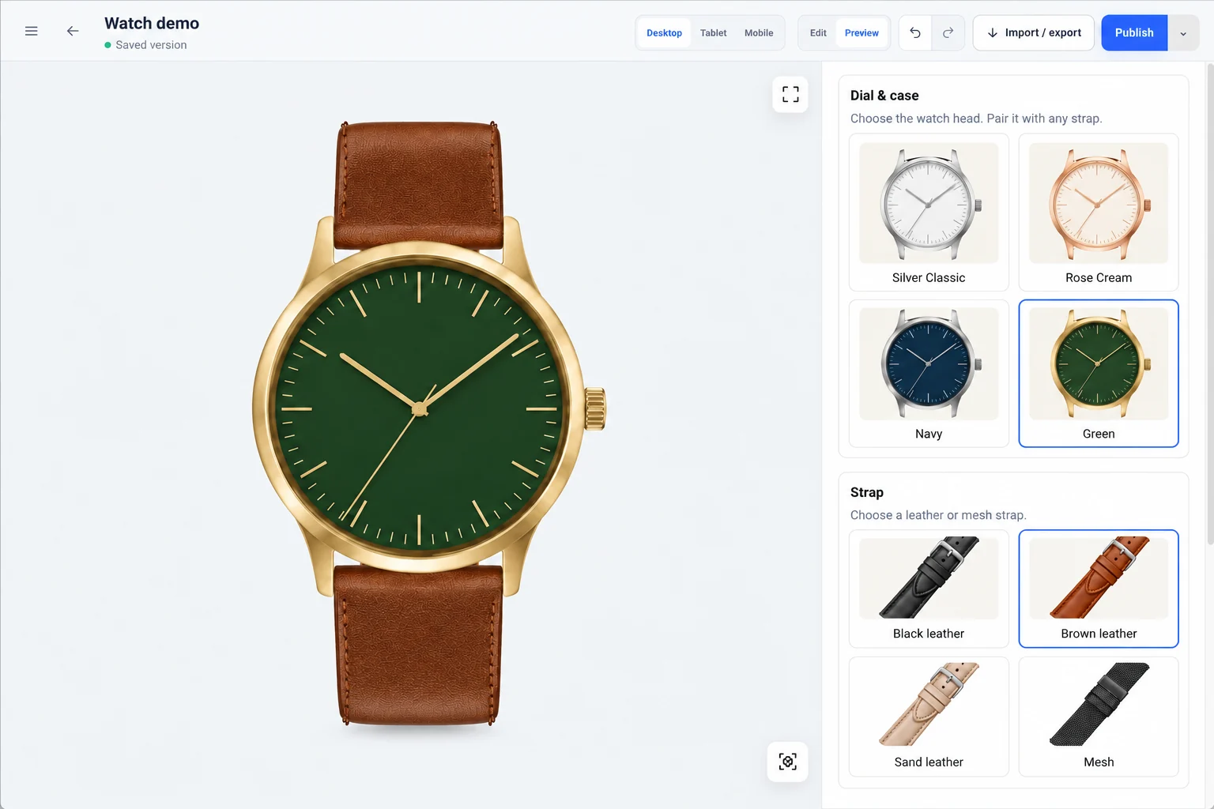Click the Saved version status text

(x=151, y=45)
